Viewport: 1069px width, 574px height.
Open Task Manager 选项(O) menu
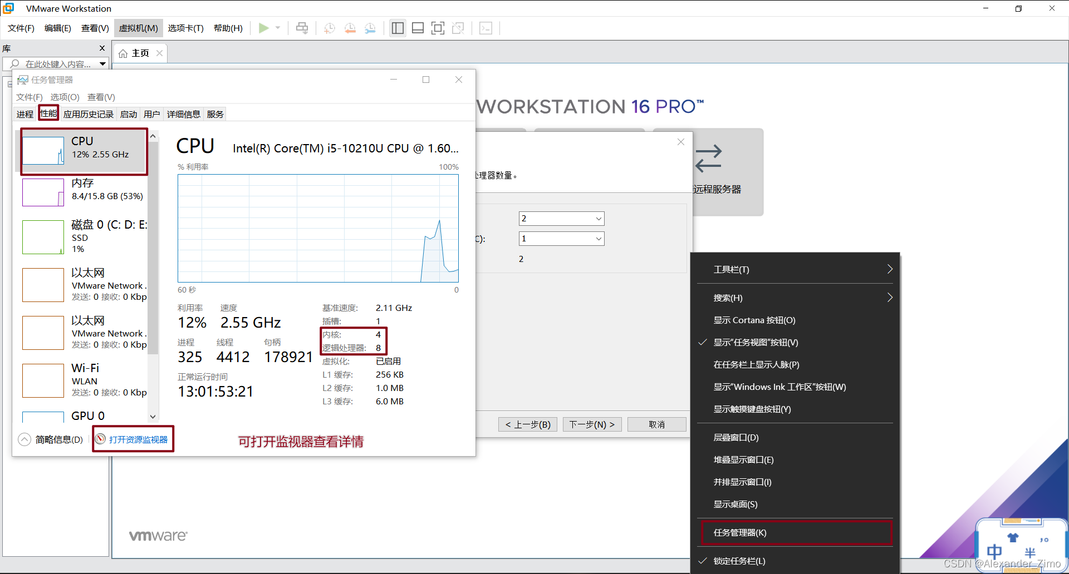point(65,97)
